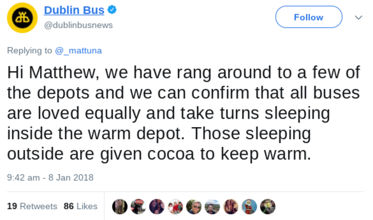View the 86 Likes list
The image size is (373, 220).
(x=80, y=206)
